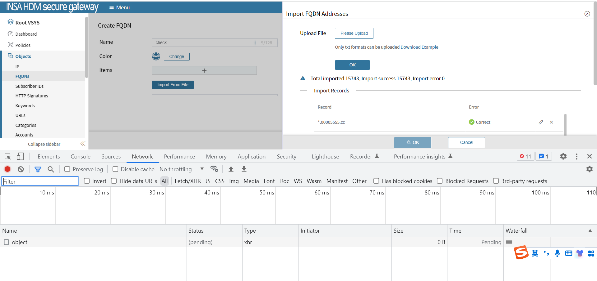Expand the Items add row

(204, 70)
